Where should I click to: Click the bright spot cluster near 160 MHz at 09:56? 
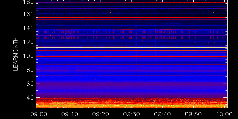213,13
